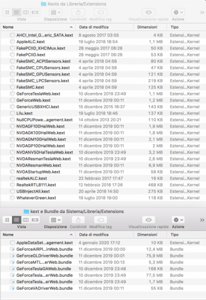Select FakeSMC_LPCSensors.kext file name
The height and width of the screenshot is (300, 206).
[42, 80]
